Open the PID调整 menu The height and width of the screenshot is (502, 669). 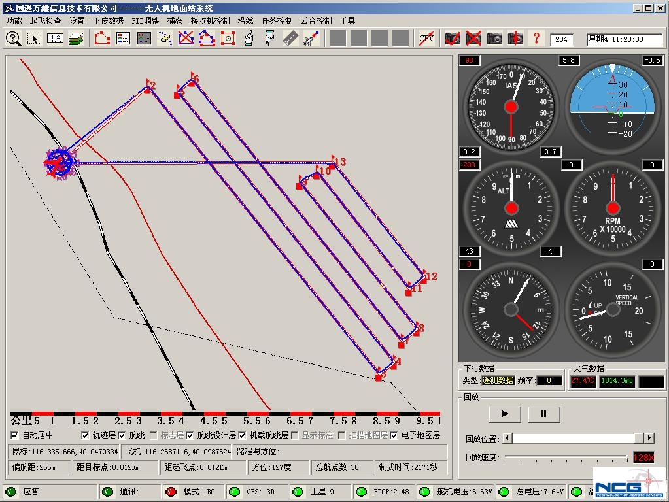tap(145, 21)
